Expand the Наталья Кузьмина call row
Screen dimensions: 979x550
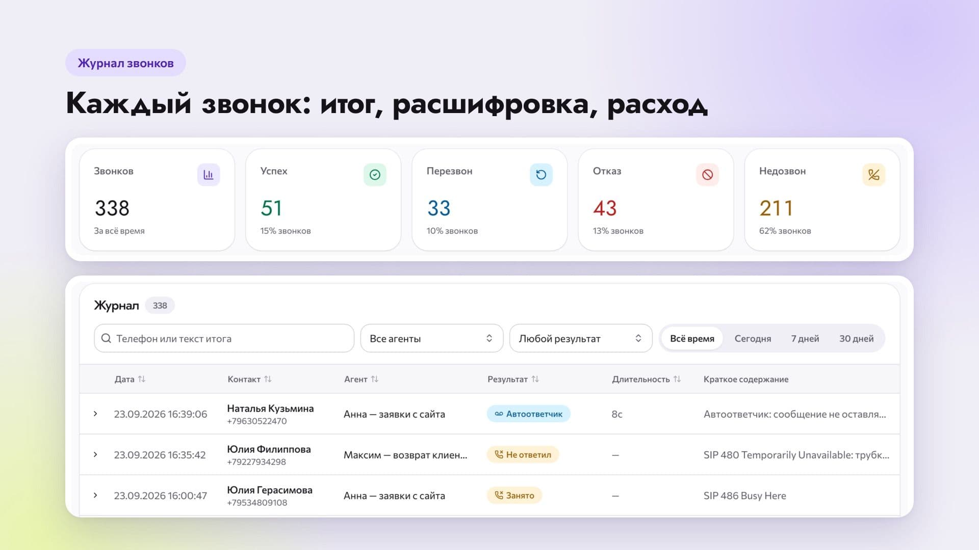95,414
